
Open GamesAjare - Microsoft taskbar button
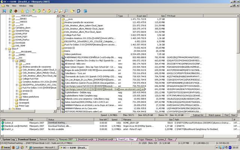pyautogui.click(x=43, y=147)
